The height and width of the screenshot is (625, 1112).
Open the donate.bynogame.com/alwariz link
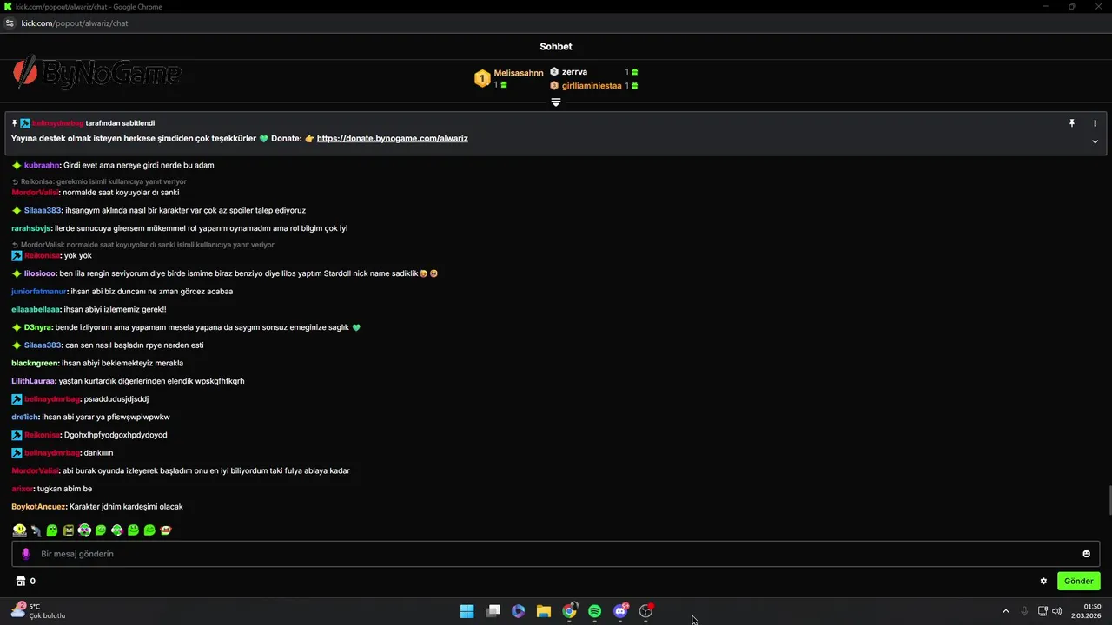coord(392,139)
